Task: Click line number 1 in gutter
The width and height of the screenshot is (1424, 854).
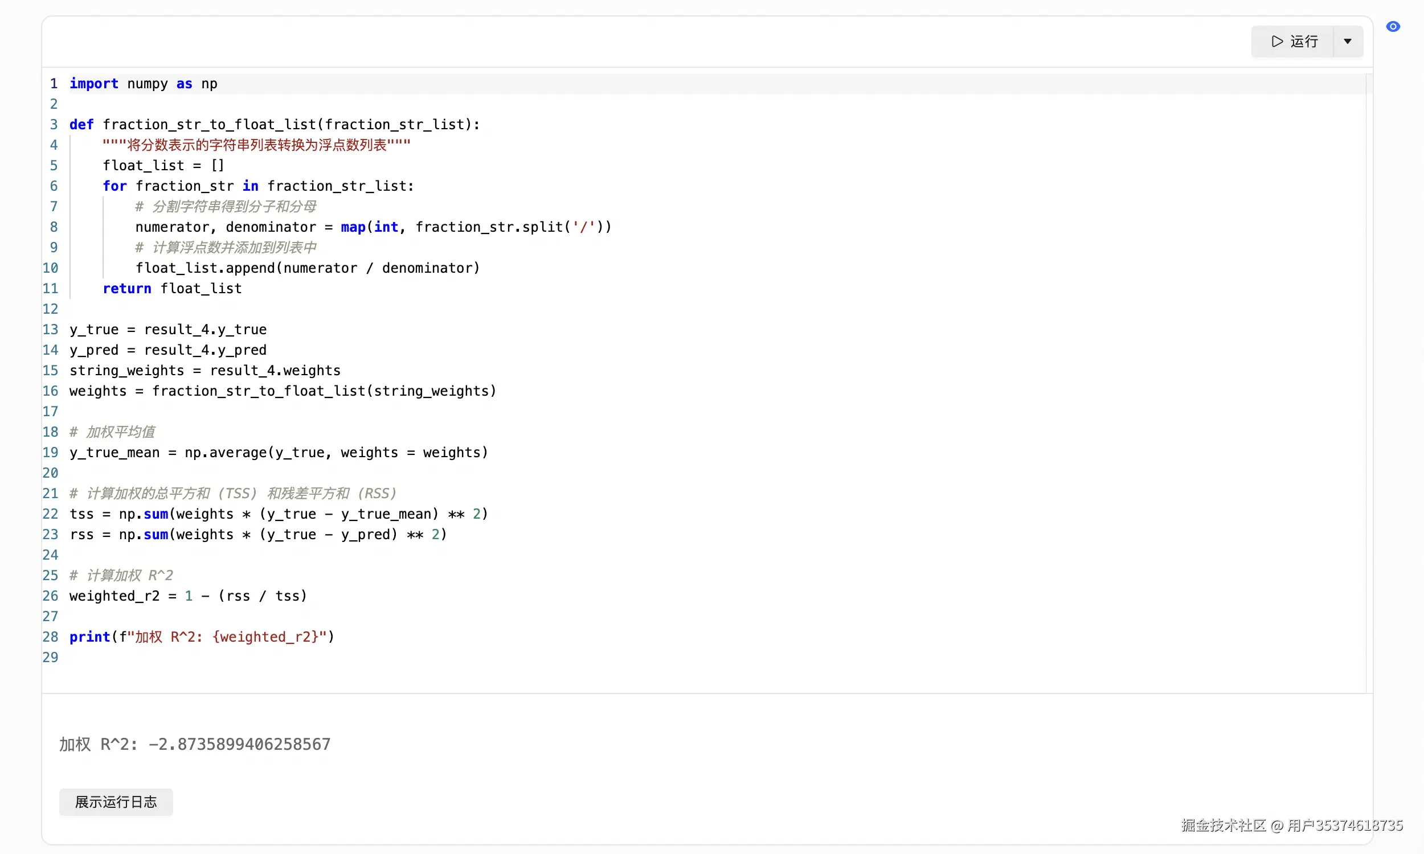Action: point(54,84)
